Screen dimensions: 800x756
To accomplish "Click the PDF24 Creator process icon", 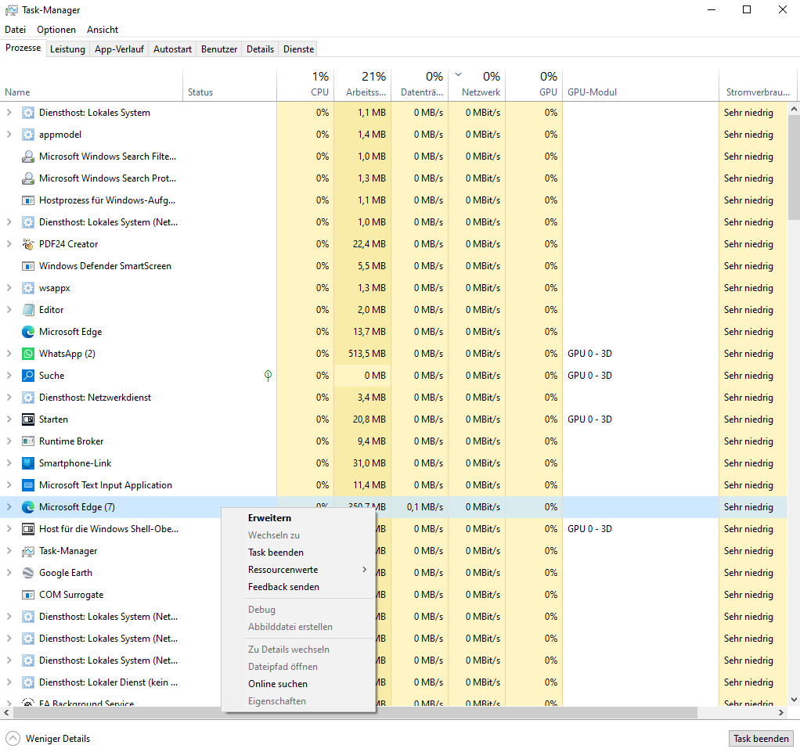I will pos(28,244).
